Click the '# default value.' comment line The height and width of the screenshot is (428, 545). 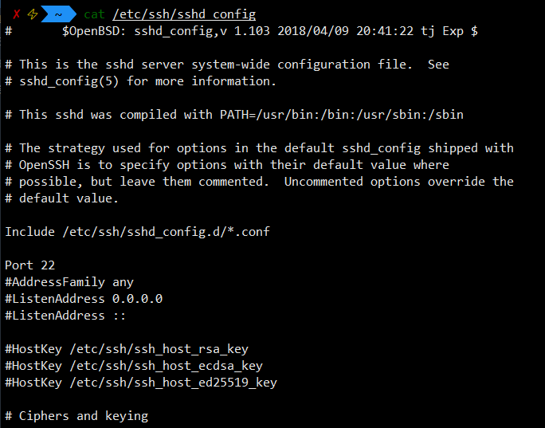[62, 198]
